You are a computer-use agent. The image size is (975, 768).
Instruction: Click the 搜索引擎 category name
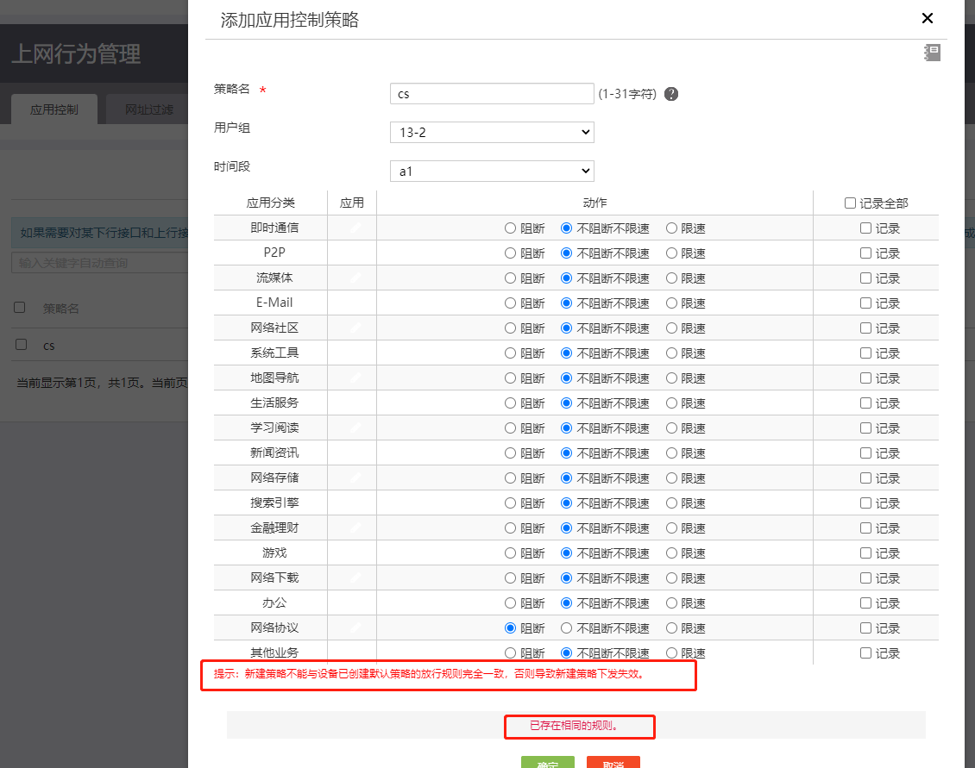click(x=274, y=503)
